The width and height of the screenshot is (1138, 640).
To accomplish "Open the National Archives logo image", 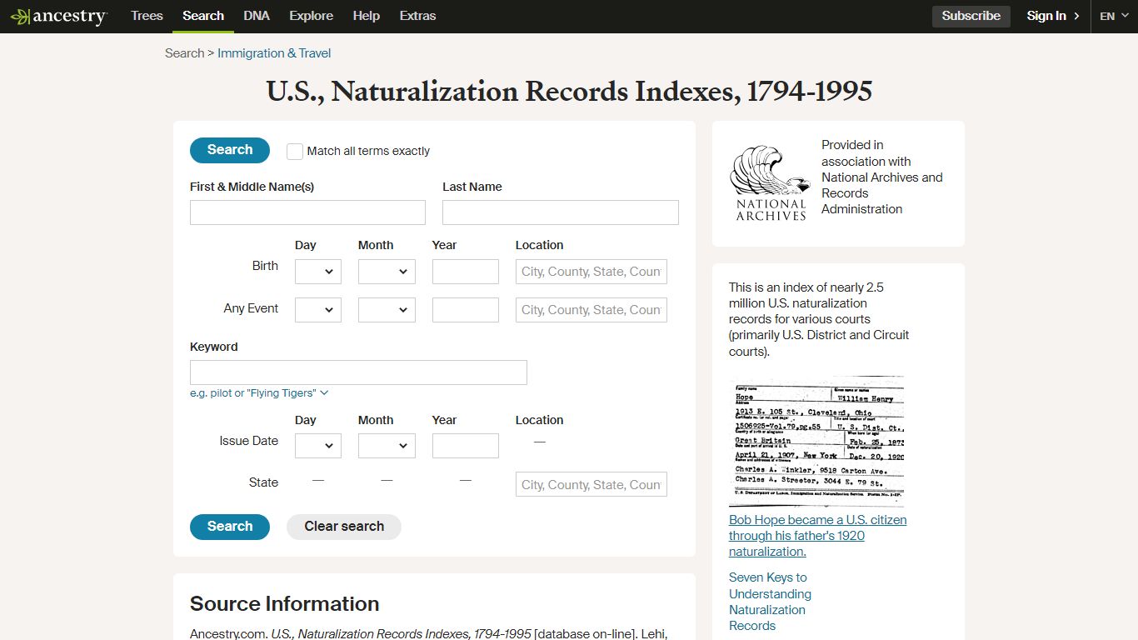I will click(x=771, y=183).
